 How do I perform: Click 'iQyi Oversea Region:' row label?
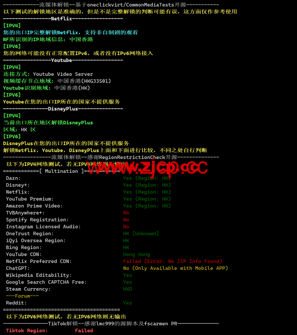tap(36, 241)
